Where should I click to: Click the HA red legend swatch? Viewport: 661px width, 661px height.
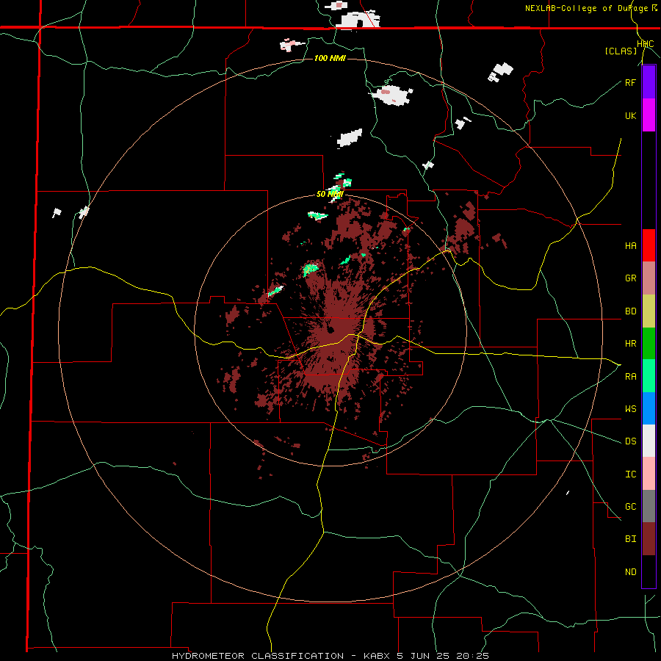pyautogui.click(x=649, y=245)
